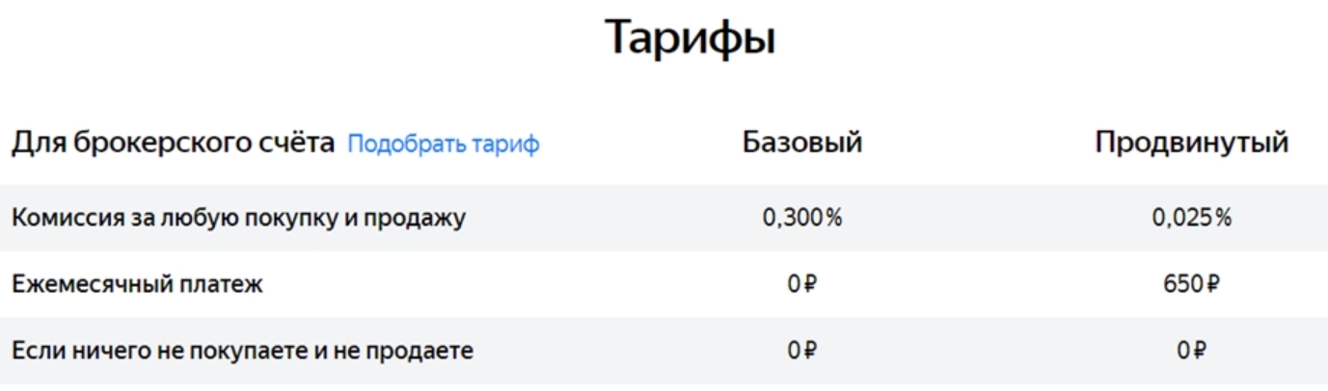Image resolution: width=1328 pixels, height=391 pixels.
Task: Click the ruble sign after 650
Action: 1213,284
